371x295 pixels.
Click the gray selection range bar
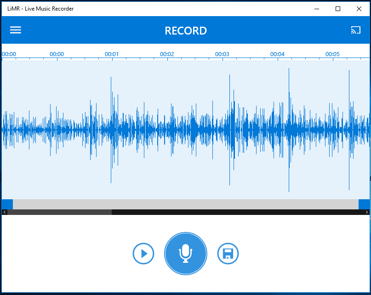coord(186,204)
